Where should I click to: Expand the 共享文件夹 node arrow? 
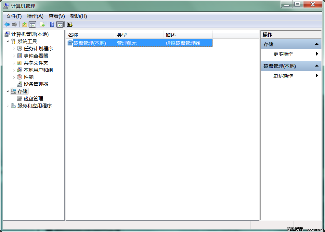pyautogui.click(x=14, y=63)
